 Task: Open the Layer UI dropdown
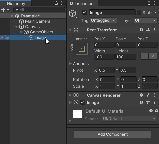pos(146,20)
